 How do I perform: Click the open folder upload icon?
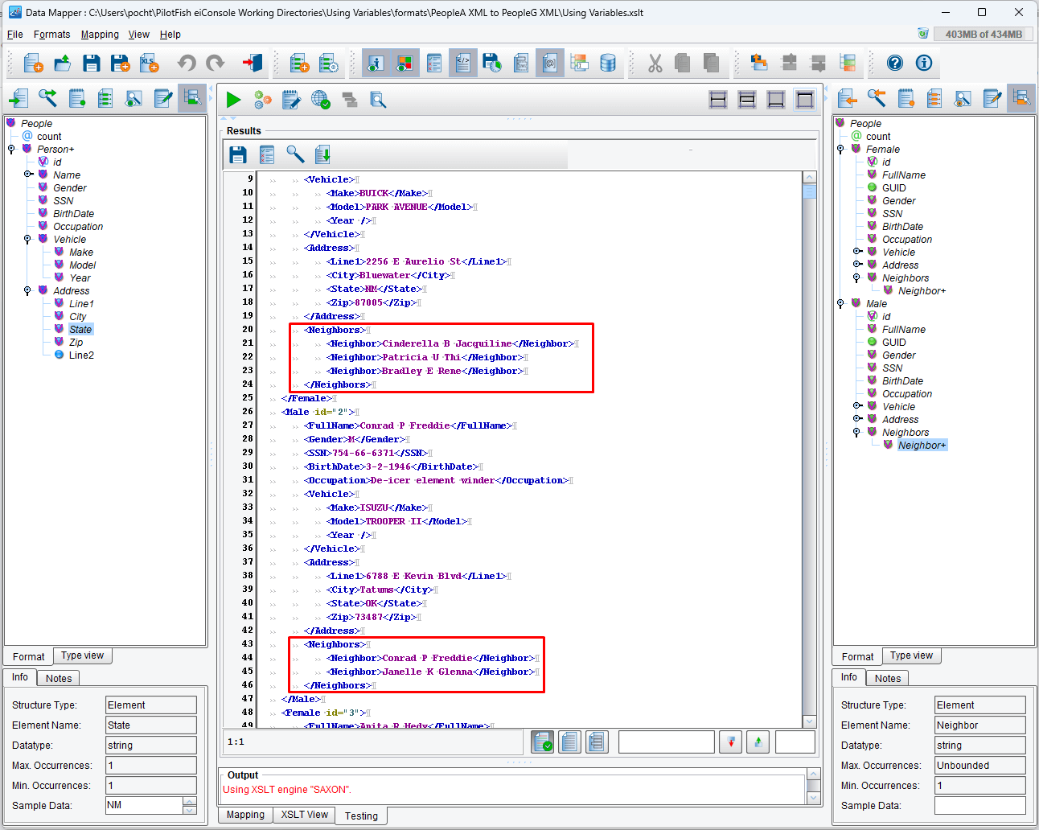[63, 63]
